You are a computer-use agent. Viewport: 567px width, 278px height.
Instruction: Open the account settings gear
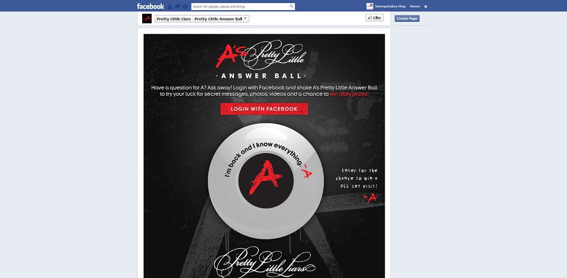[x=425, y=6]
